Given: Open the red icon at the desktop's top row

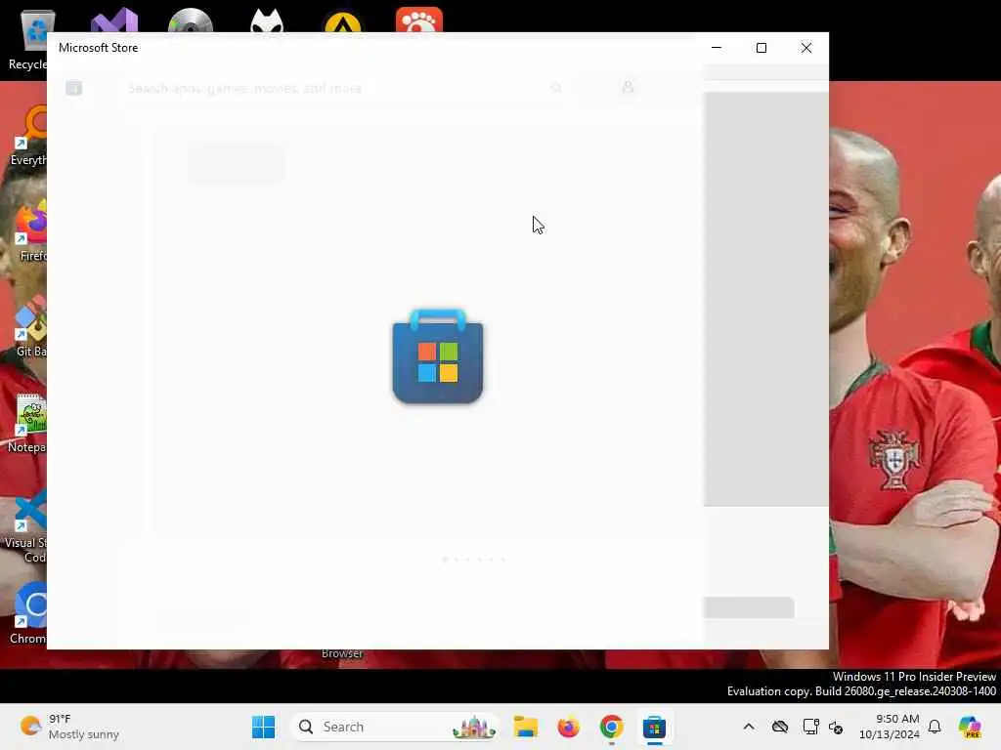Looking at the screenshot, I should pos(418,20).
